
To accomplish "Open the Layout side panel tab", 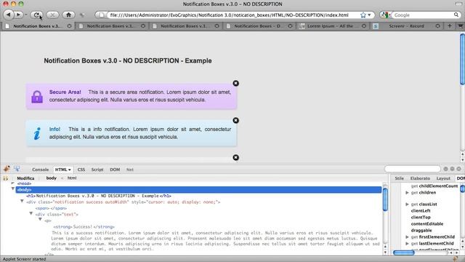I will (443, 178).
